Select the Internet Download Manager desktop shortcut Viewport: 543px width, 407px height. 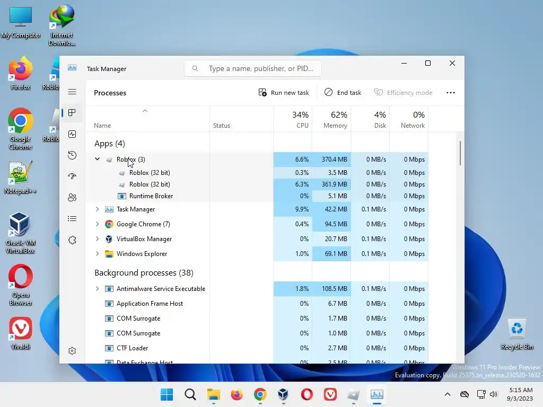tap(62, 25)
